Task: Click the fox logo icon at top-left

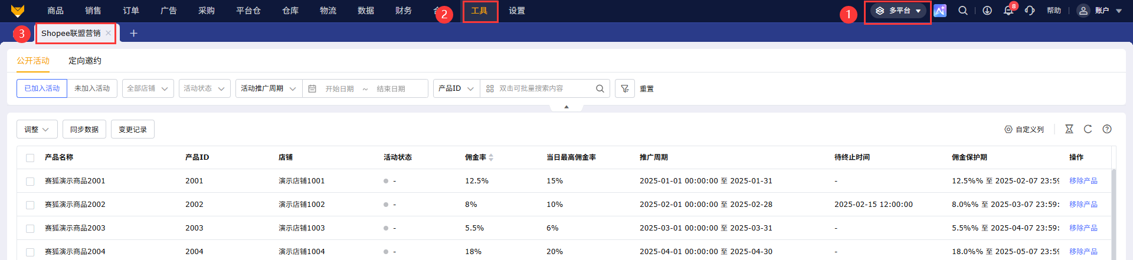Action: (x=18, y=11)
